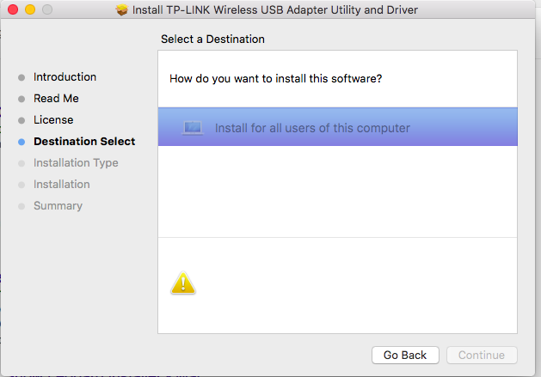Click the blue bullet beside Destination Select
Image resolution: width=541 pixels, height=377 pixels.
[22, 142]
